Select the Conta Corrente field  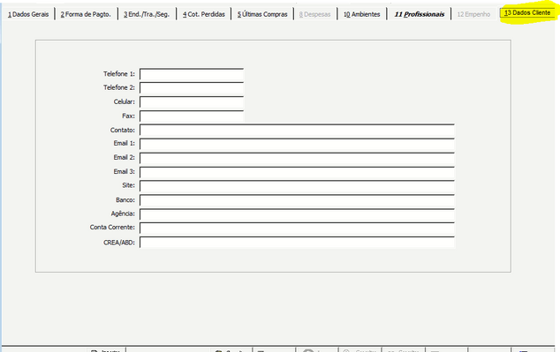click(x=297, y=228)
